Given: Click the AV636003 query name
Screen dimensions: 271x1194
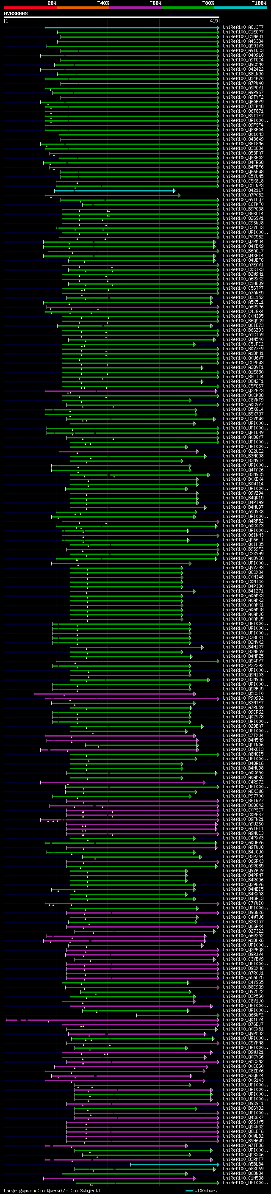Looking at the screenshot, I should (16, 14).
